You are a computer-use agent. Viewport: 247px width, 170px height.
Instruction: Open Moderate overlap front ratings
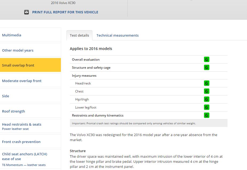click(x=30, y=81)
